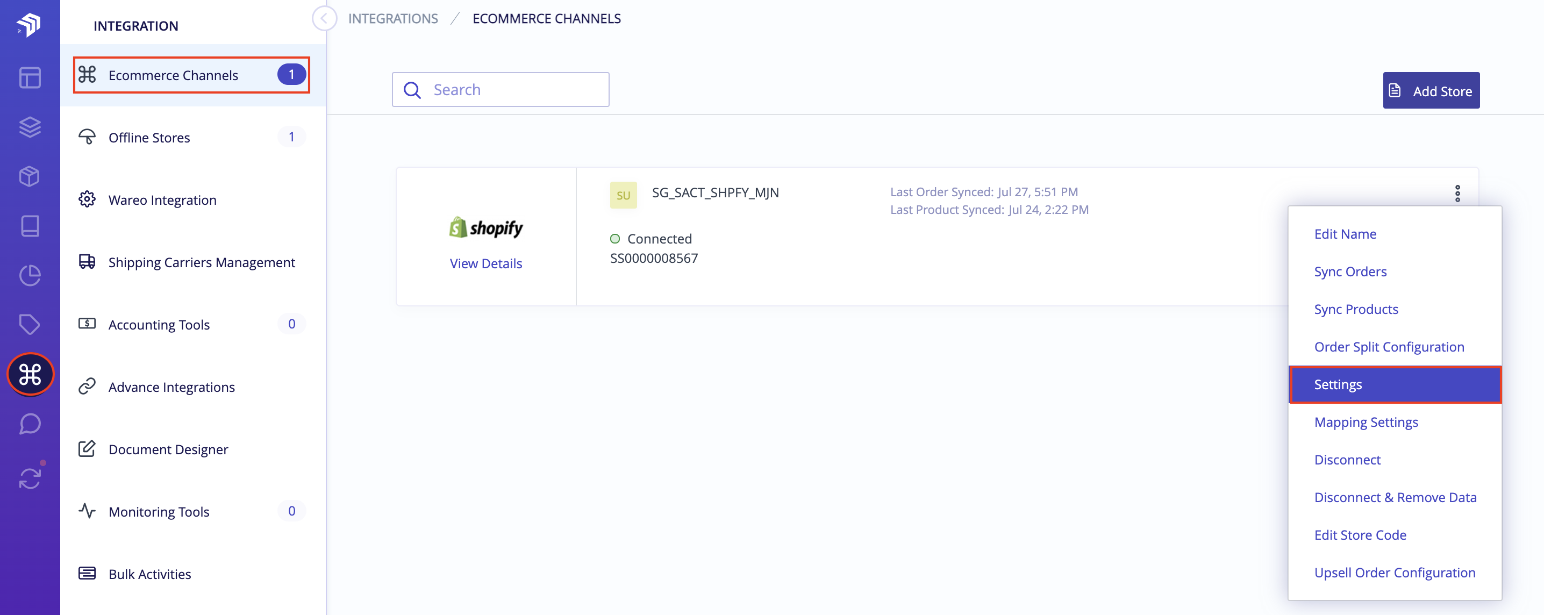Choose Edit Name from store menu
The width and height of the screenshot is (1544, 615).
click(1395, 234)
